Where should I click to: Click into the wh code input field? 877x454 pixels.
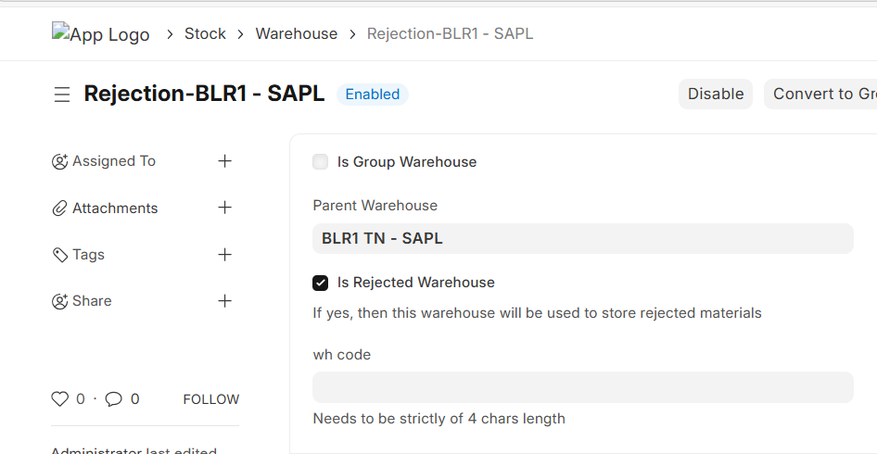point(582,387)
